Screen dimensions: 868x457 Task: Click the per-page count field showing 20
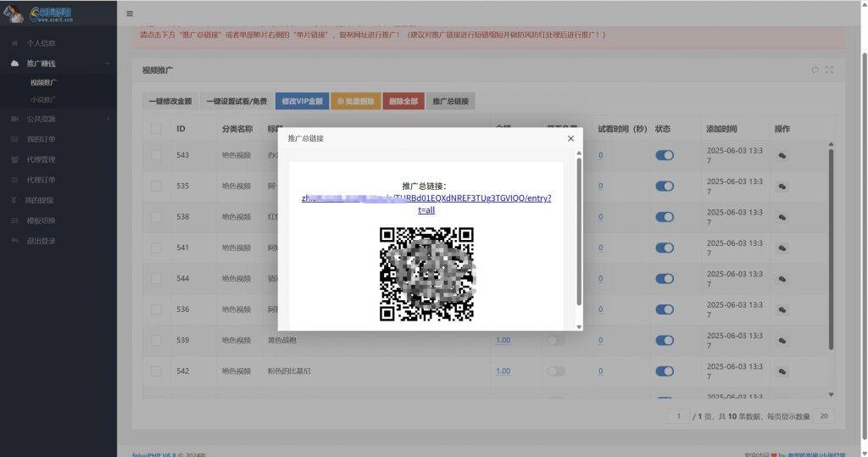824,416
